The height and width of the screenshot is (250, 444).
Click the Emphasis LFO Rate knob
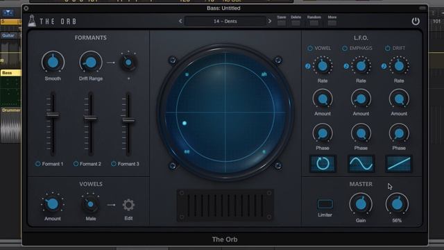(361, 66)
